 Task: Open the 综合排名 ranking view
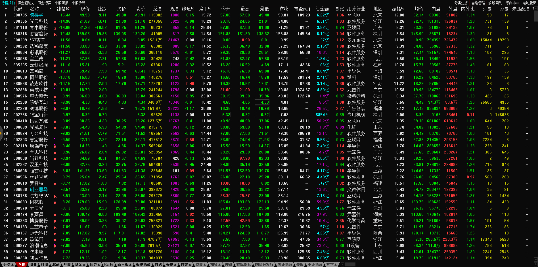(x=512, y=3)
